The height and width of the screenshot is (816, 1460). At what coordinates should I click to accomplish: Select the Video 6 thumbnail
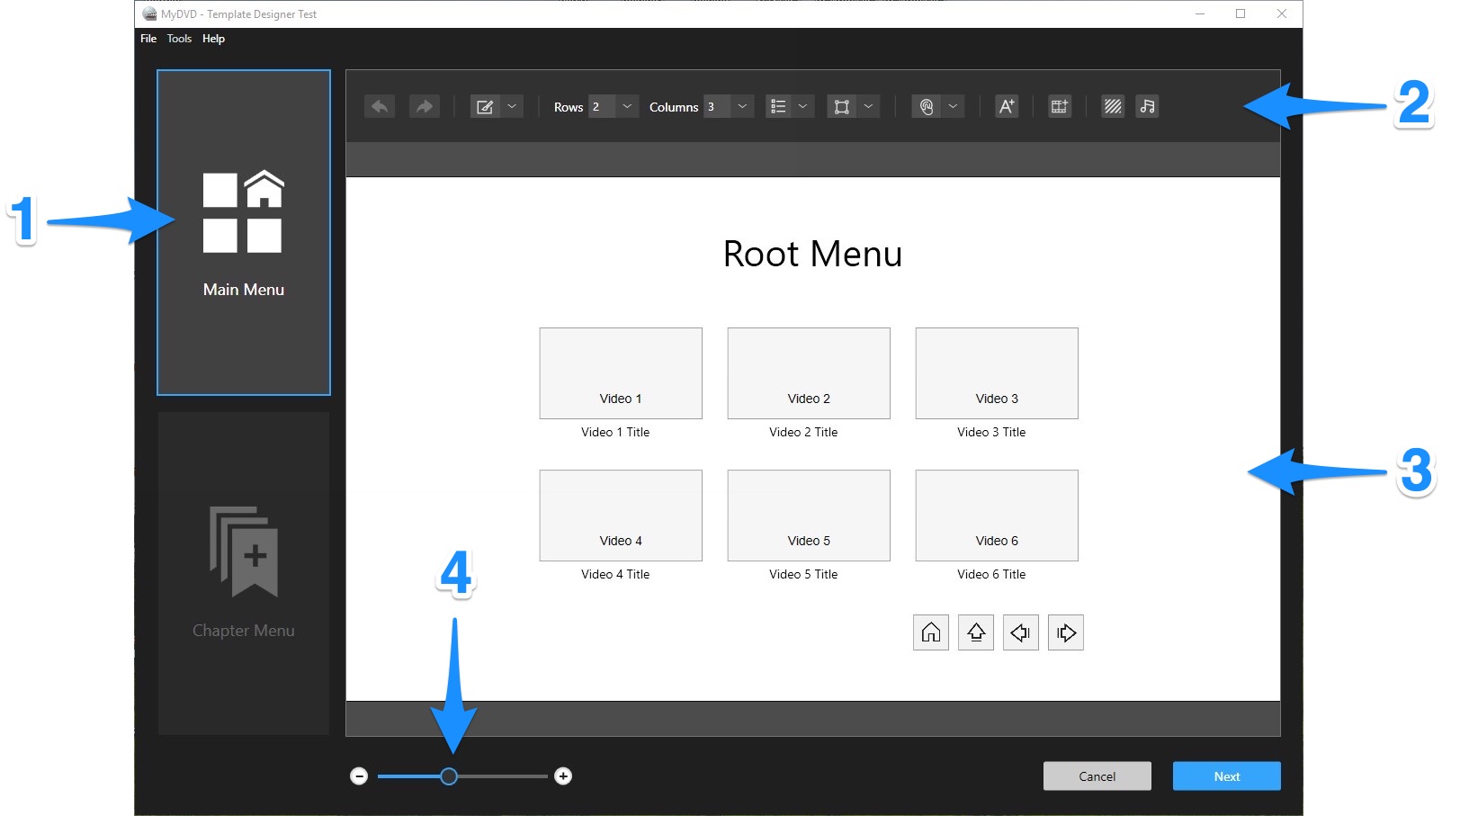(x=997, y=516)
